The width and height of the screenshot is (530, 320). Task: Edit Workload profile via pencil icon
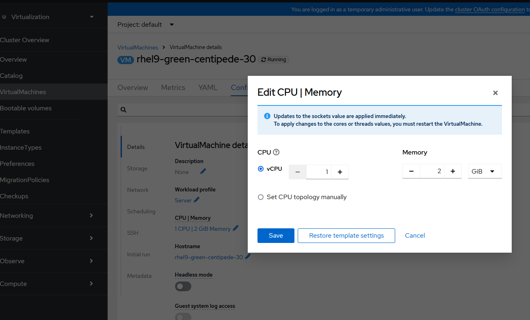[197, 200]
